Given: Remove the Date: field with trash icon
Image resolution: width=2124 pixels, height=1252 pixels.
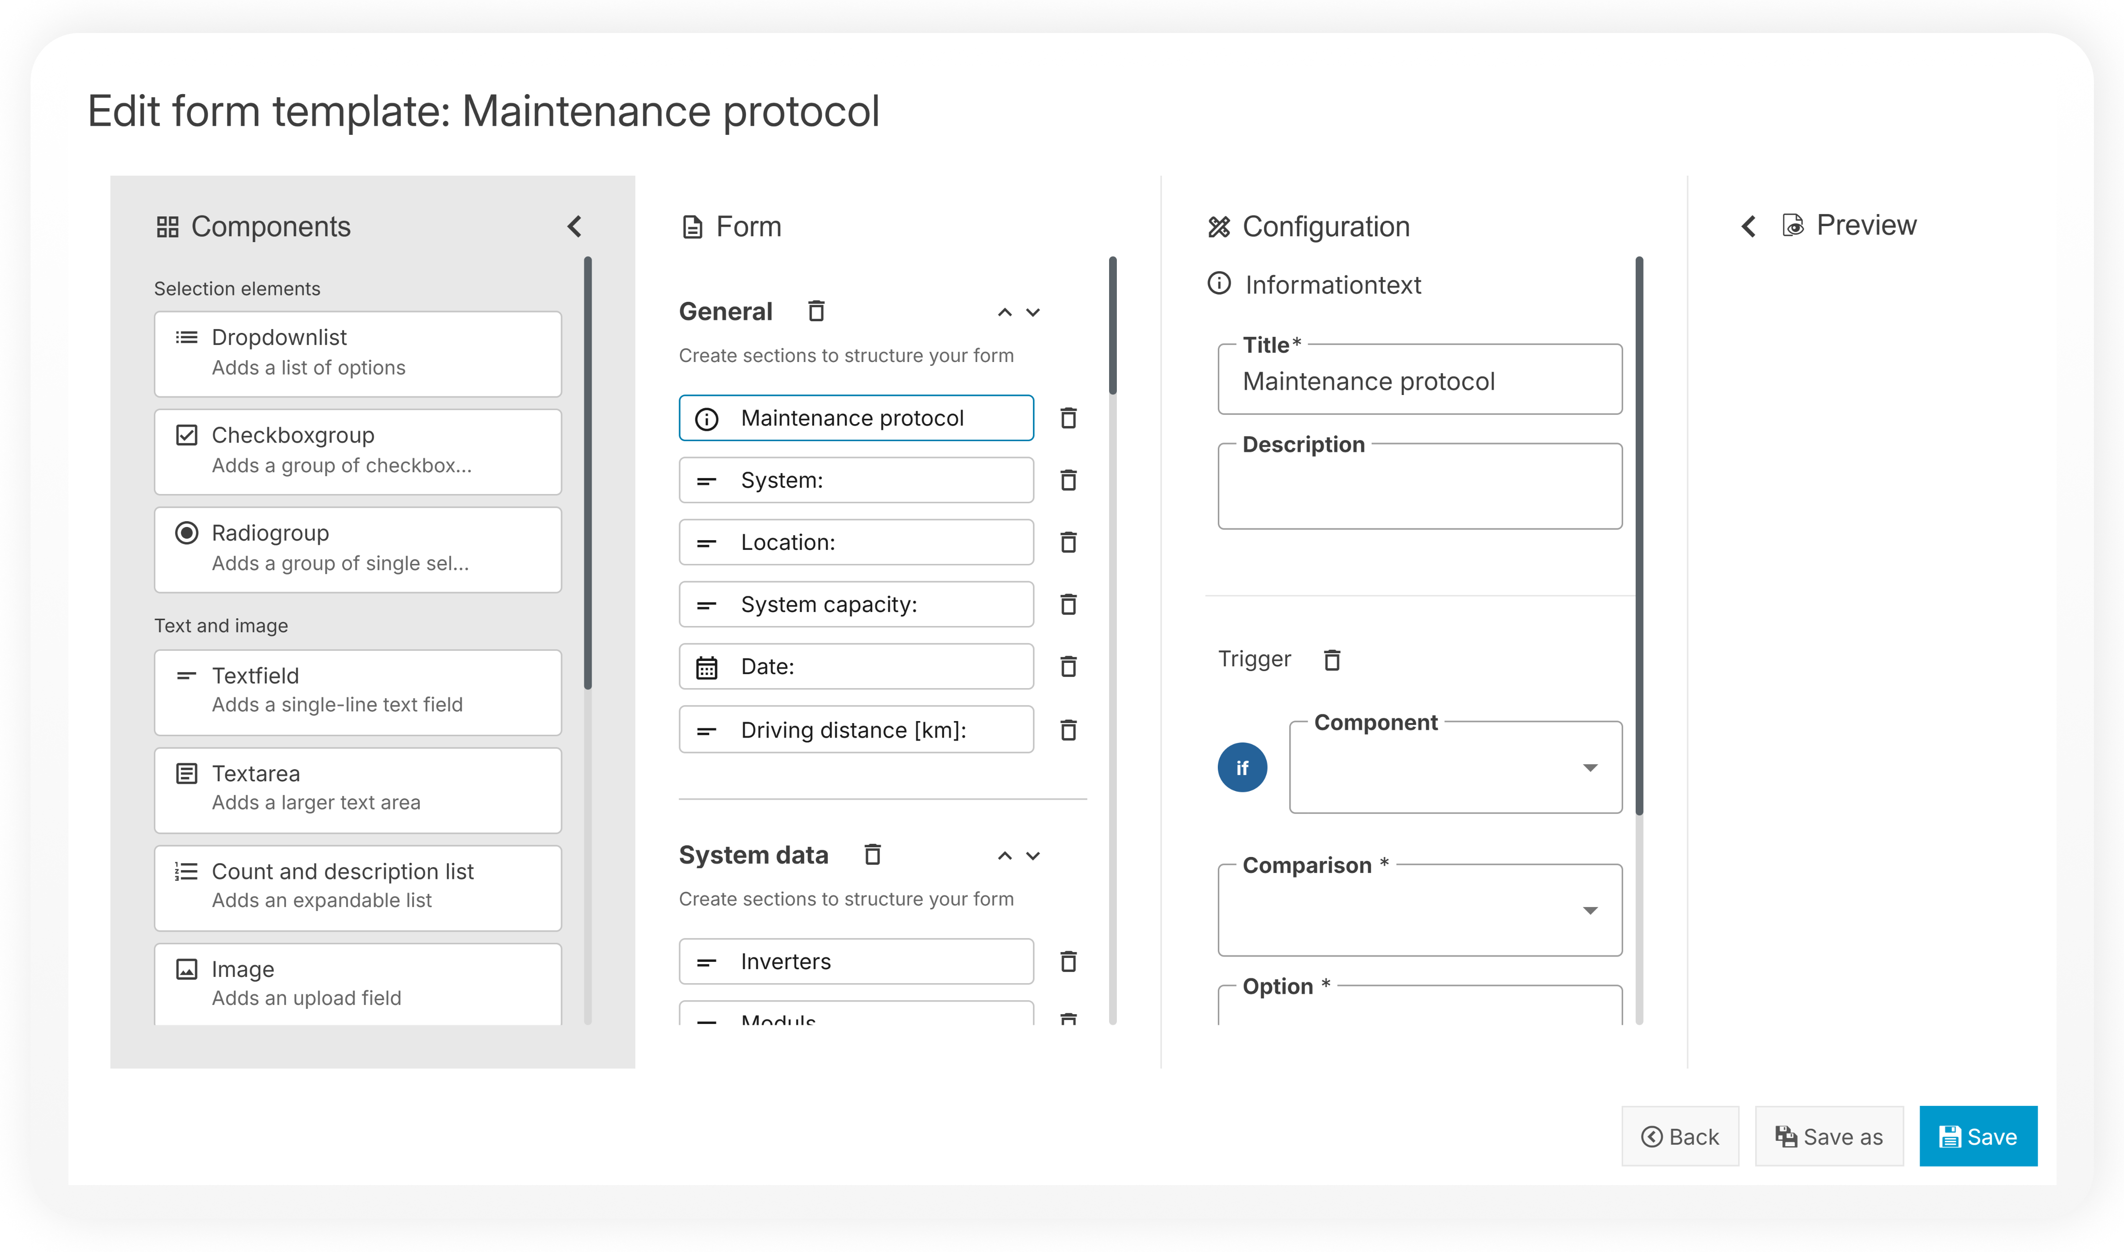Looking at the screenshot, I should pos(1068,666).
